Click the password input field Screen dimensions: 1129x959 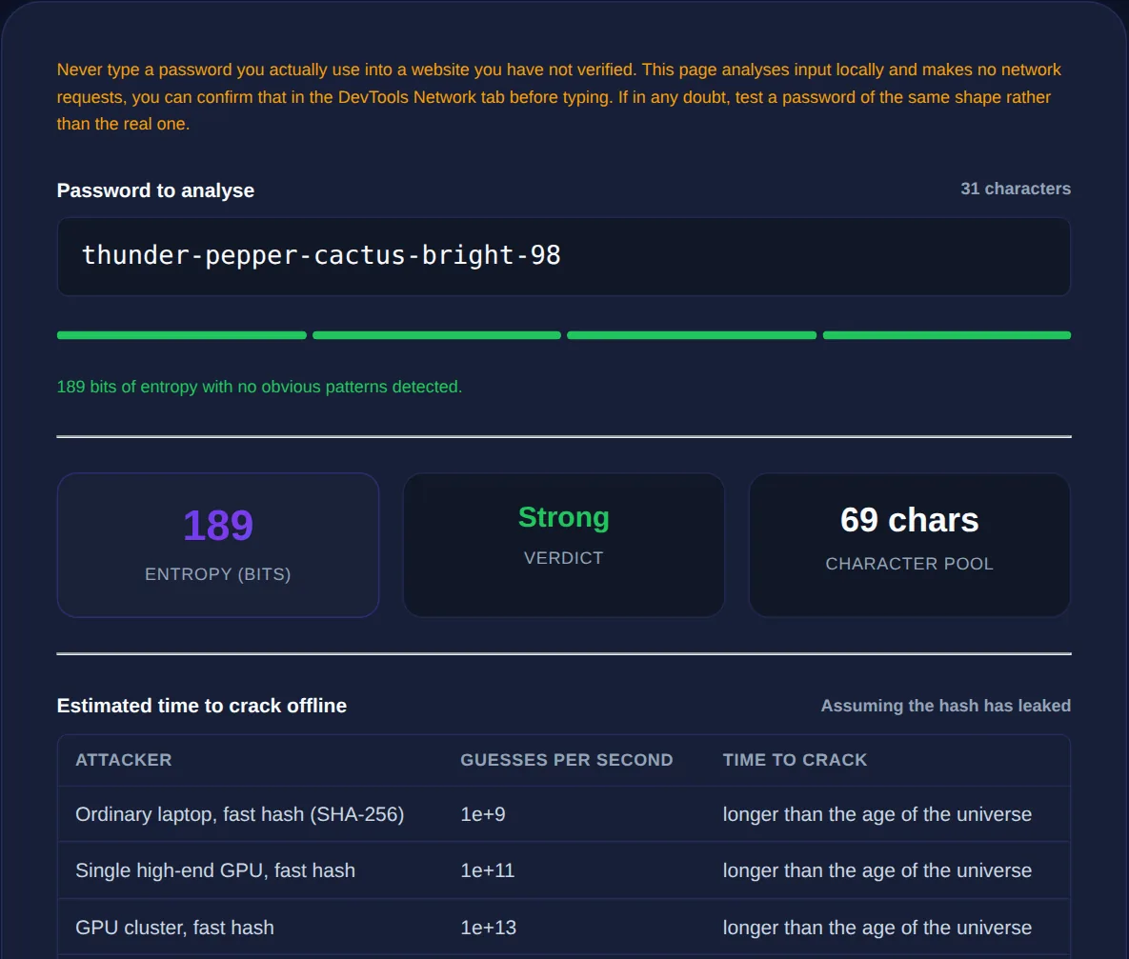click(x=564, y=256)
